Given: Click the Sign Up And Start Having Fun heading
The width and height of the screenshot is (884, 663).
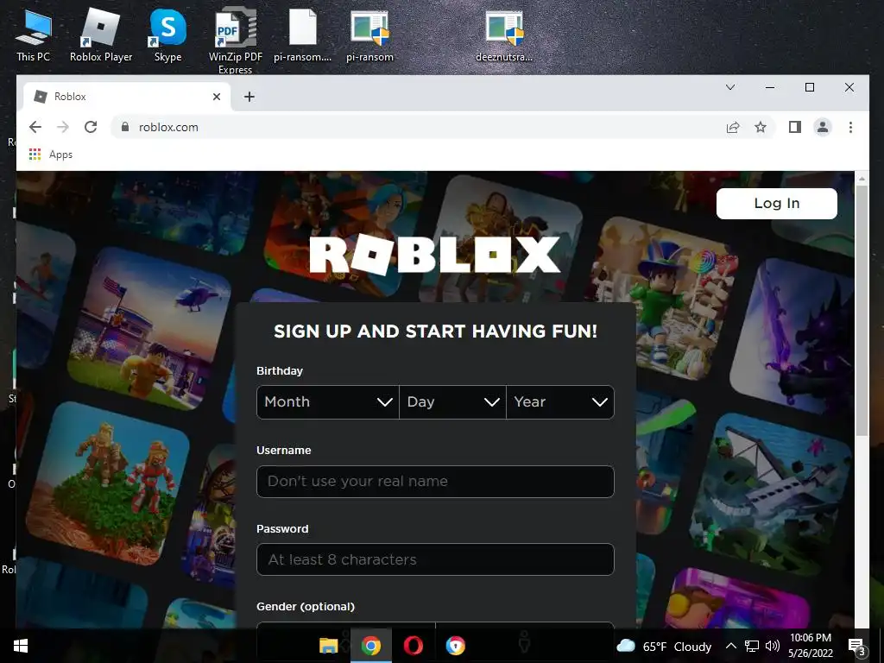Looking at the screenshot, I should click(435, 331).
